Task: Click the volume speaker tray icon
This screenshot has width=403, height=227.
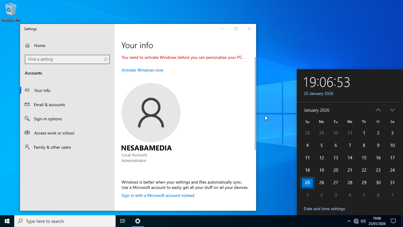Action: 363,221
